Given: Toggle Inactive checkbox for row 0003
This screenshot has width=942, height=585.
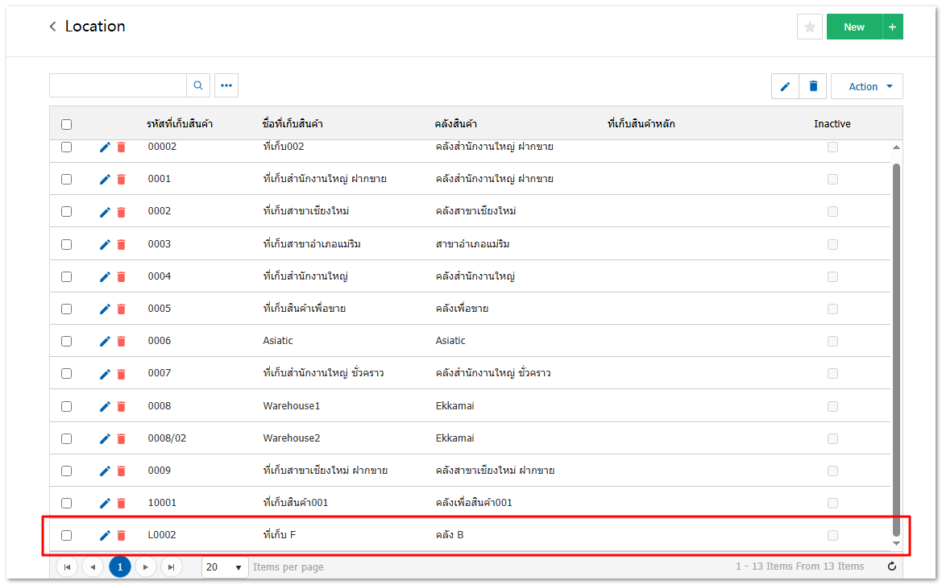Looking at the screenshot, I should [832, 244].
